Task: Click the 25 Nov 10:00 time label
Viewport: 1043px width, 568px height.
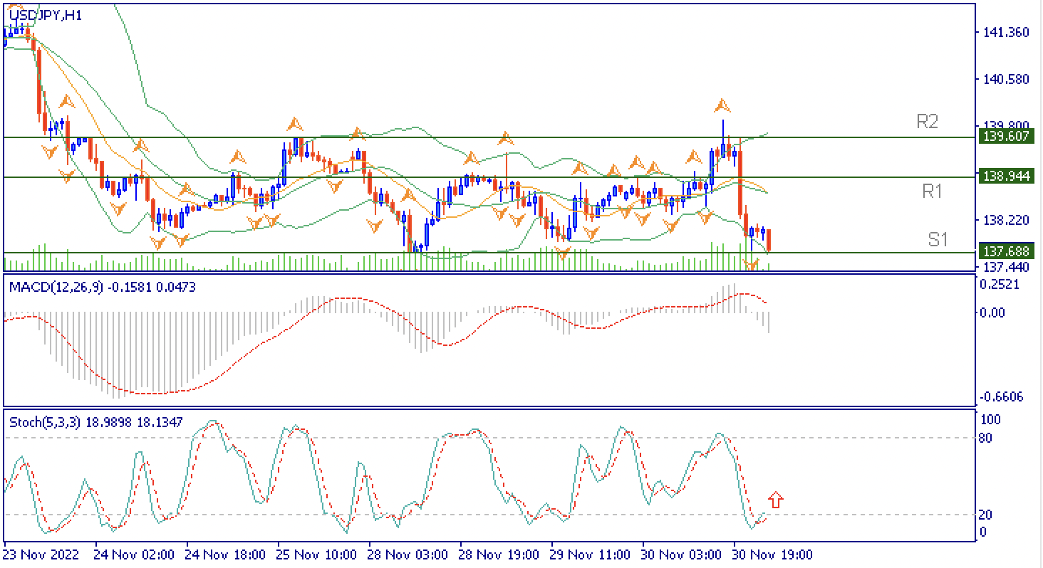Action: [x=316, y=554]
